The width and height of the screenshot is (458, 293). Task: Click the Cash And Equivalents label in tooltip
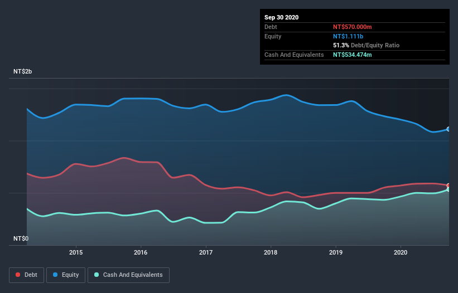click(x=294, y=55)
